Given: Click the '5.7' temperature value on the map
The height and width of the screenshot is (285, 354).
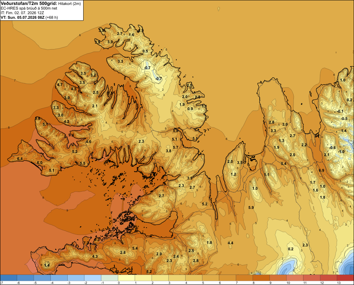Looking at the screenshot, I should tap(176, 148).
